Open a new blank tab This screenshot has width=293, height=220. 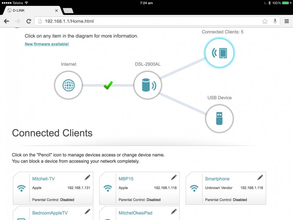click(68, 11)
